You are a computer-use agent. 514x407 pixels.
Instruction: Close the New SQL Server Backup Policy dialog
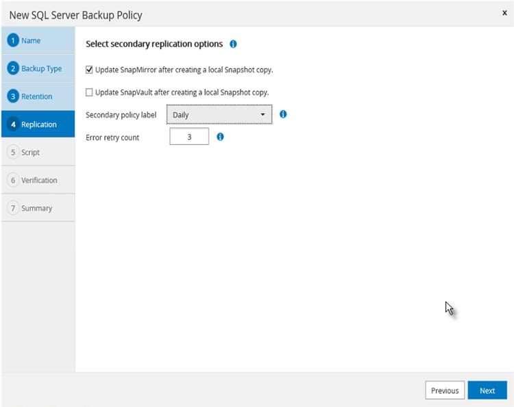click(504, 13)
